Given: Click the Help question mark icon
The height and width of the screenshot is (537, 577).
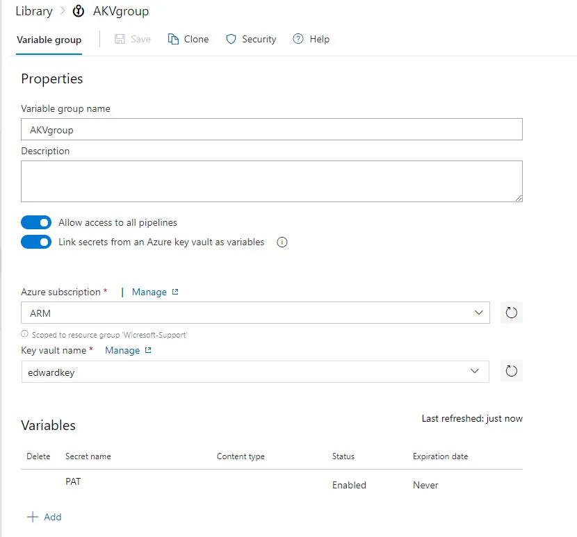Looking at the screenshot, I should coord(298,39).
